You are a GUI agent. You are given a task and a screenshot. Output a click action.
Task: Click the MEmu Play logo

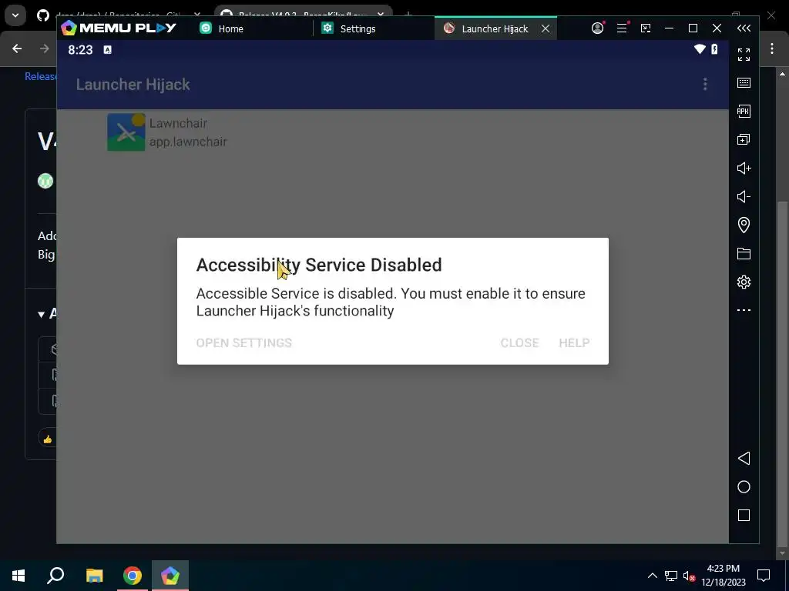point(119,28)
